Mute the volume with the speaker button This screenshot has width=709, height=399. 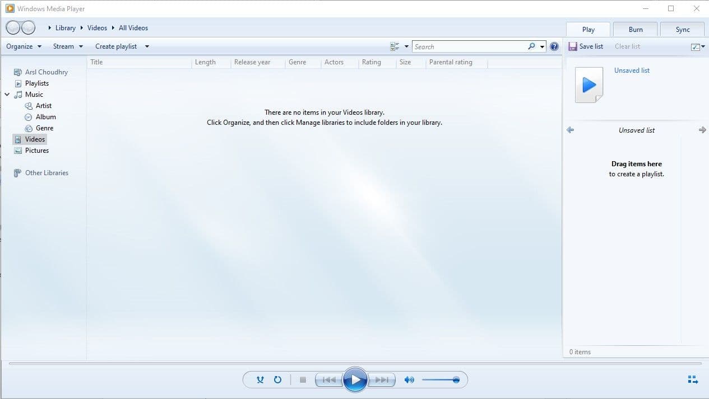point(409,380)
